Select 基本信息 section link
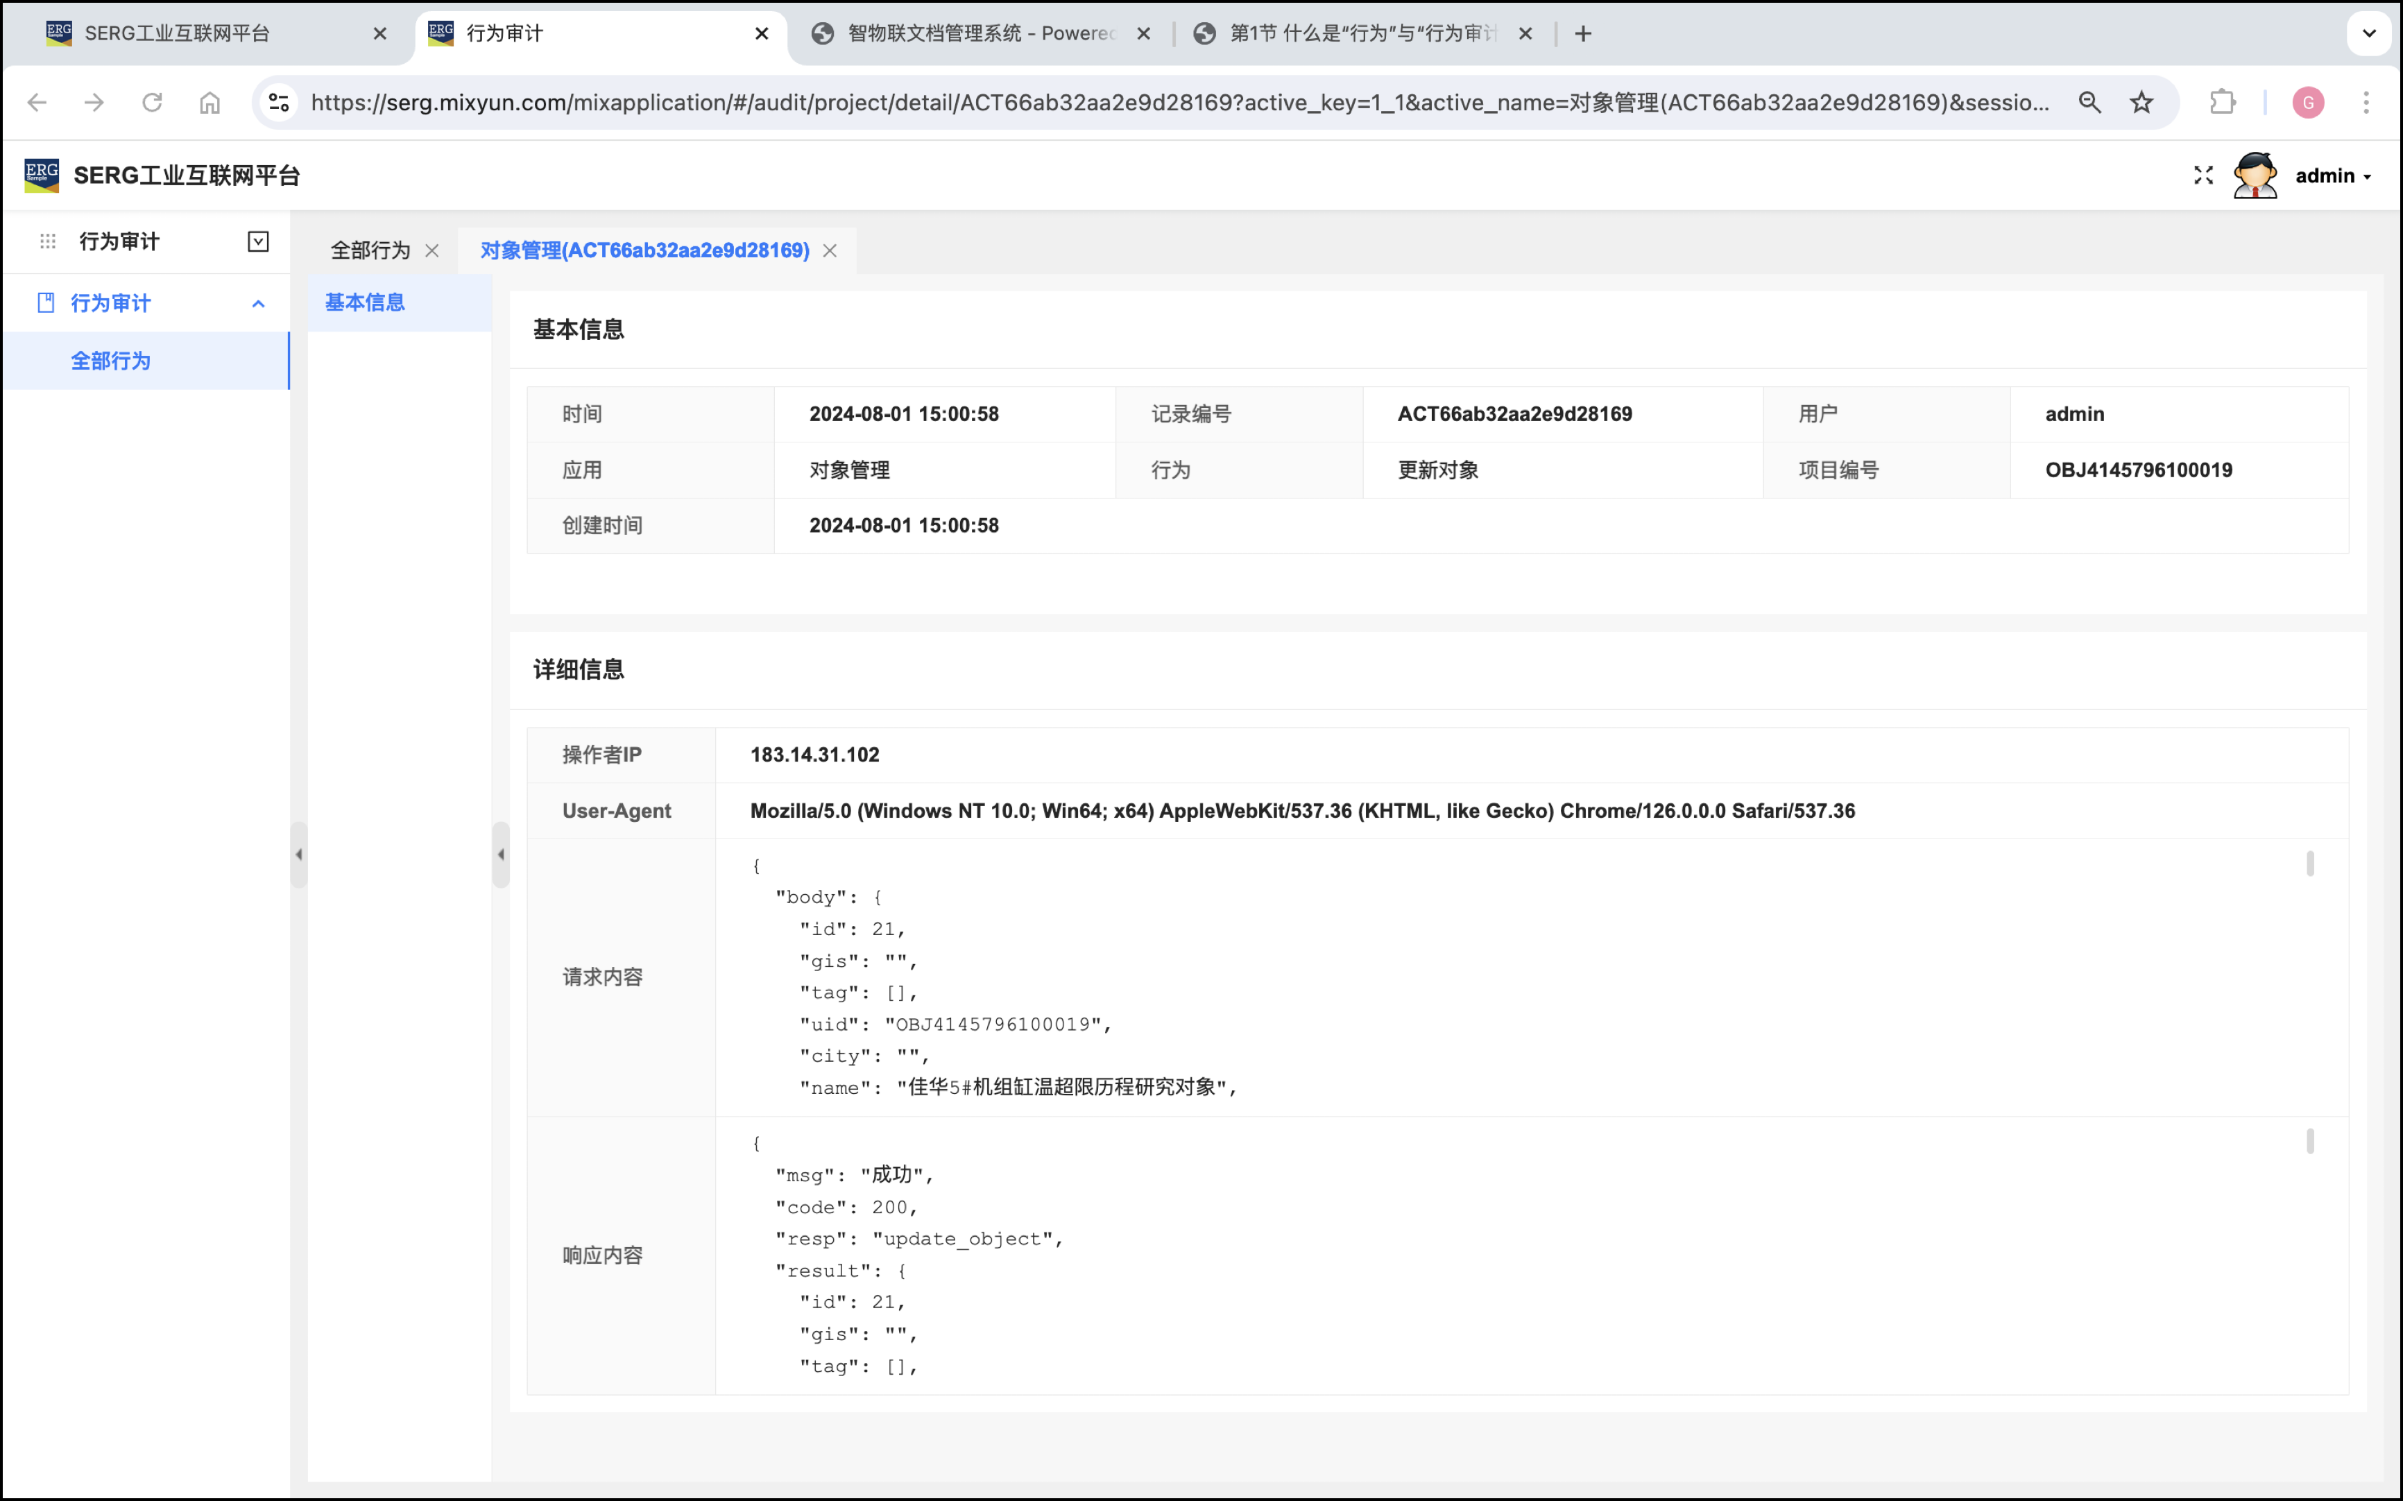 [364, 302]
